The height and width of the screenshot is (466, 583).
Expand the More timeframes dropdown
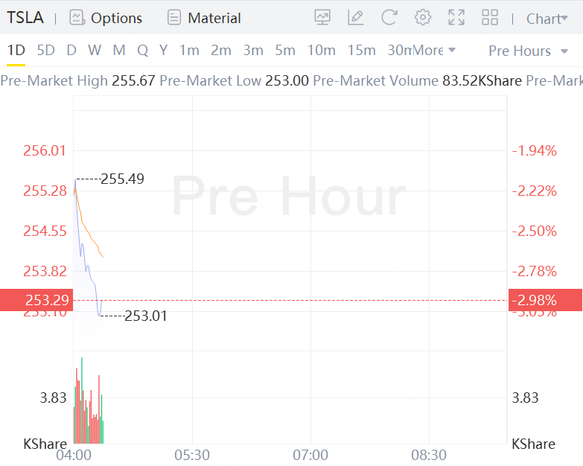[434, 51]
